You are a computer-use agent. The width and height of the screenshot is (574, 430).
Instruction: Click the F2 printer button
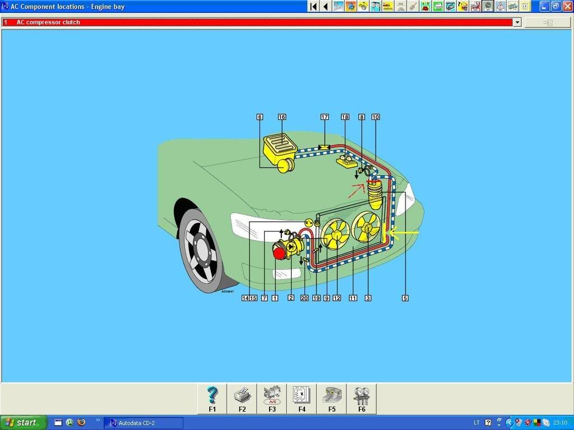[x=242, y=398]
